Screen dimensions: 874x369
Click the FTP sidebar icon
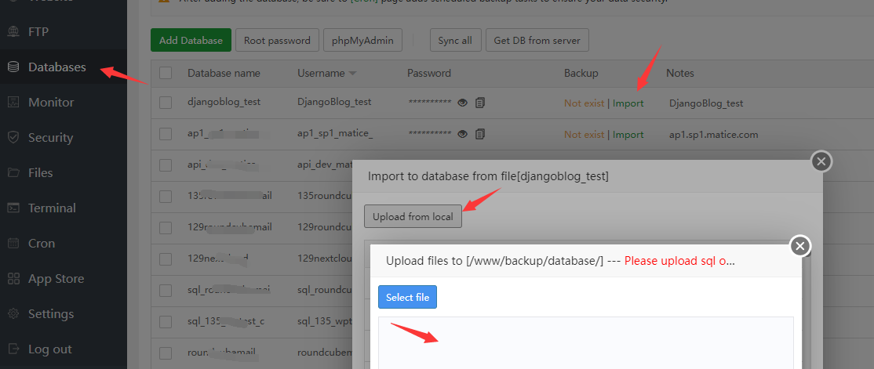[13, 32]
